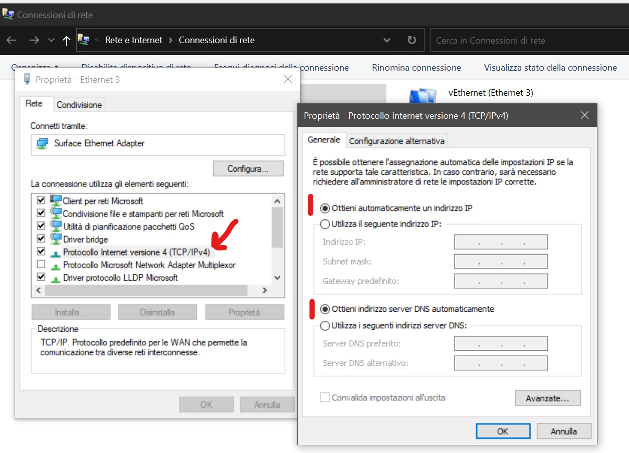Uncheck Client per reti Microsoft
The image size is (629, 453).
click(x=41, y=200)
